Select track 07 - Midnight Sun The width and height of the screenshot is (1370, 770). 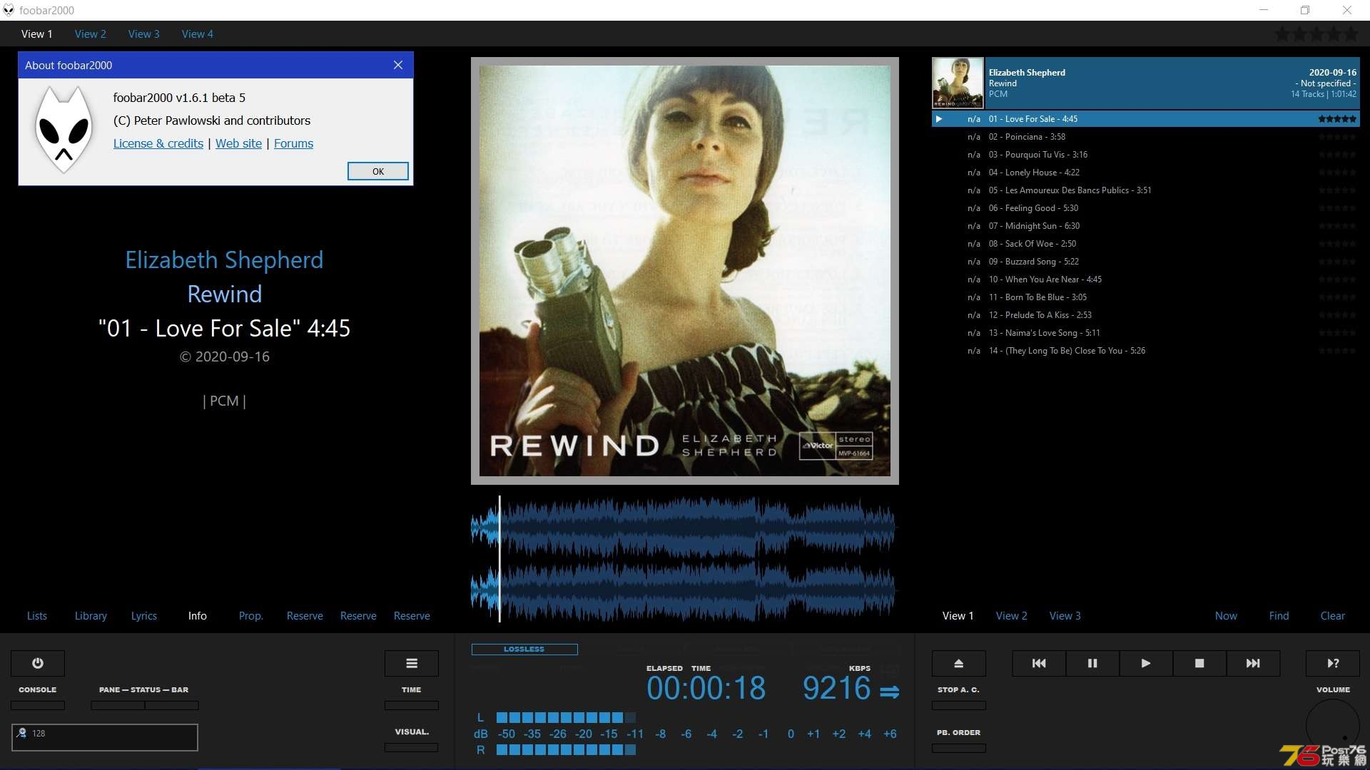click(x=1146, y=226)
